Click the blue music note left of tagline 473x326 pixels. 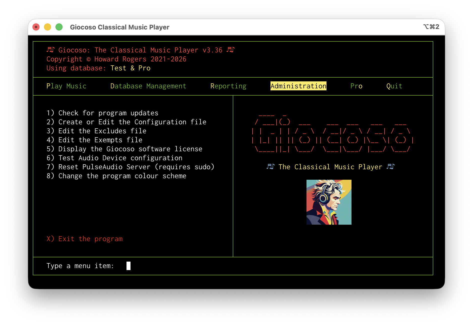click(x=270, y=167)
